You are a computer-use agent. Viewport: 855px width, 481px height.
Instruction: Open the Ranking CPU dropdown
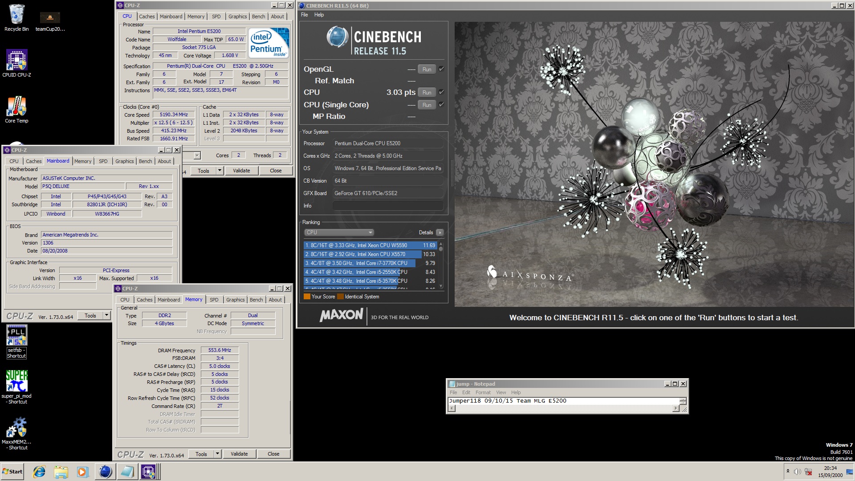pyautogui.click(x=339, y=232)
